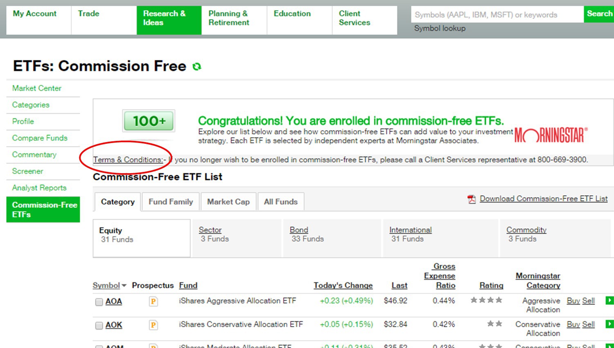Click the green arrow in the AOK row

coord(609,324)
